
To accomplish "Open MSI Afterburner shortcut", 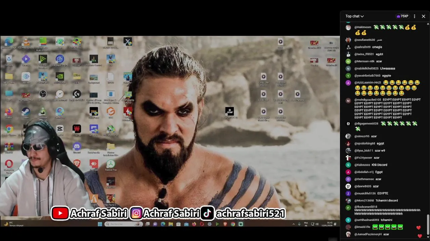I will coord(111,130).
